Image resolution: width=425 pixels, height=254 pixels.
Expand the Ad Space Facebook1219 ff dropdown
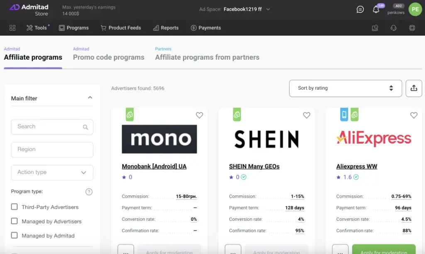click(235, 9)
